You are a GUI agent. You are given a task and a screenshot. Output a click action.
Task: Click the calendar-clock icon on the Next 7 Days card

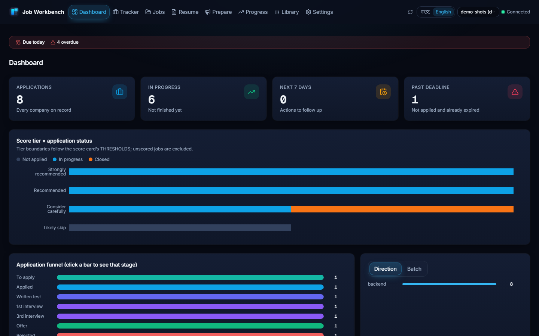point(383,92)
